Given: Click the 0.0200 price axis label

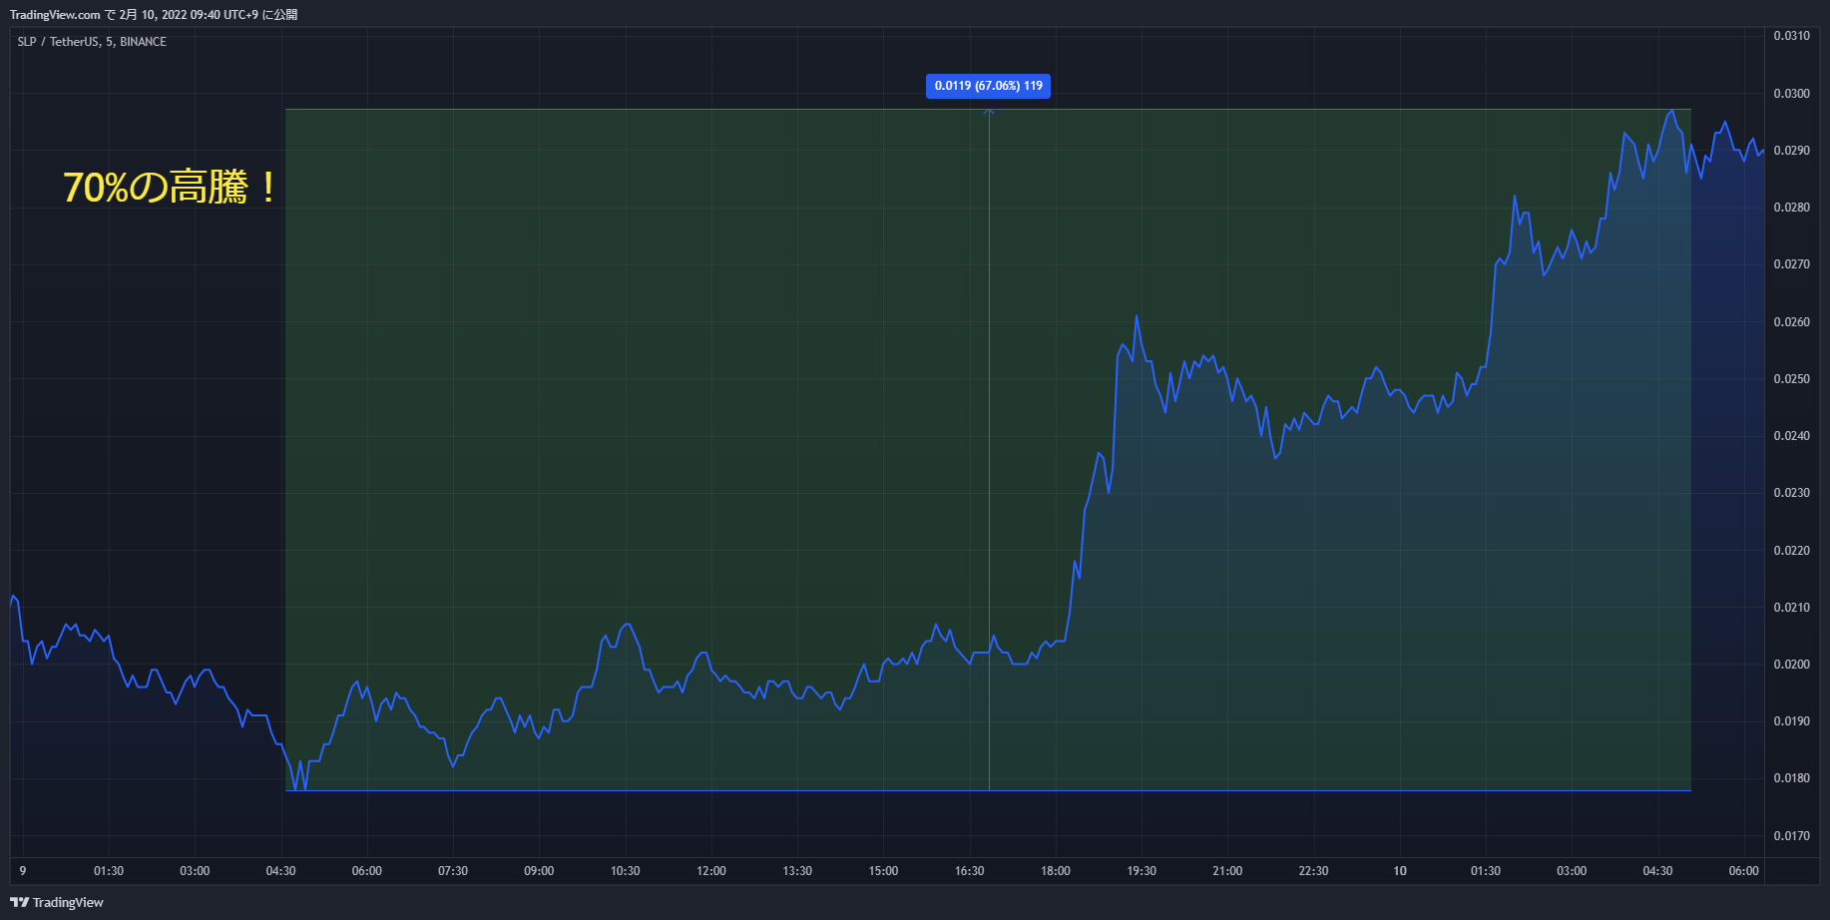Looking at the screenshot, I should [1791, 665].
